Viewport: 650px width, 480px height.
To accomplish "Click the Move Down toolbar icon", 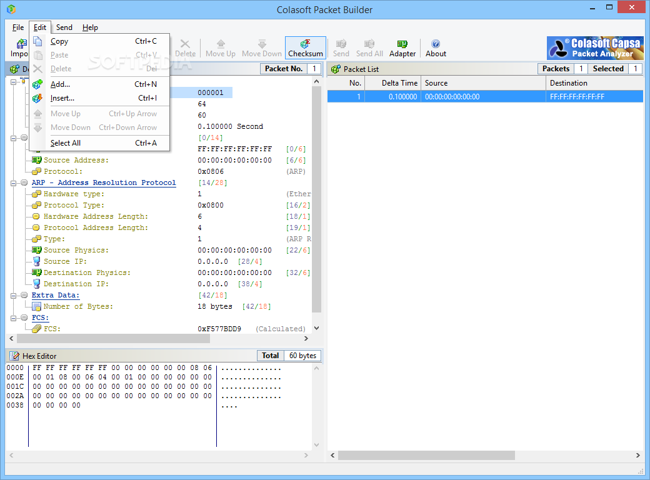I will click(x=262, y=48).
